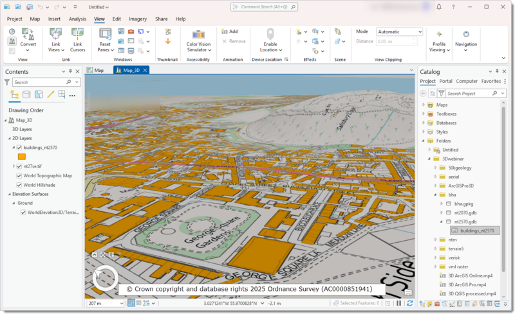This screenshot has height=314, width=515.
Task: Click the lighting sun effect icon
Action: point(298,32)
